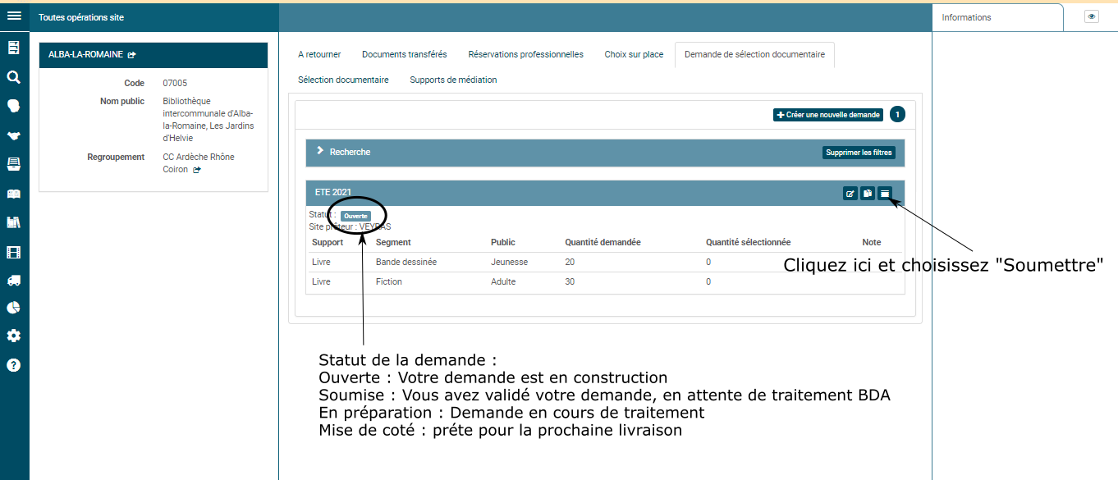Open the help question mark icon
The image size is (1118, 480).
tap(13, 365)
